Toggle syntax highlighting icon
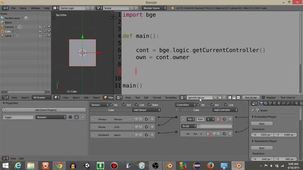The image size is (303, 170). point(238,98)
